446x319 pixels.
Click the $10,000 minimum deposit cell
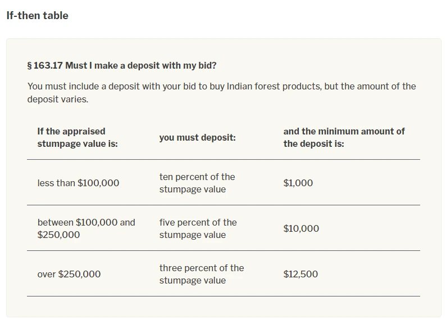(301, 228)
